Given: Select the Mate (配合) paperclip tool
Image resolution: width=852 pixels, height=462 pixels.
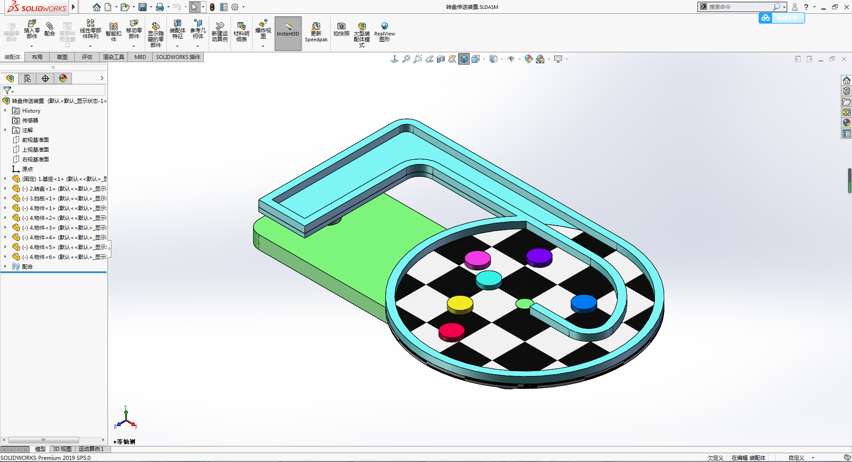Looking at the screenshot, I should pyautogui.click(x=50, y=29).
